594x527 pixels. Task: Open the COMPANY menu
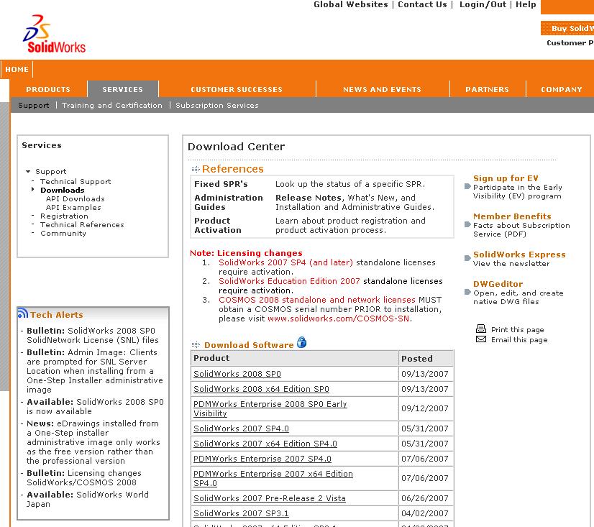pyautogui.click(x=562, y=89)
